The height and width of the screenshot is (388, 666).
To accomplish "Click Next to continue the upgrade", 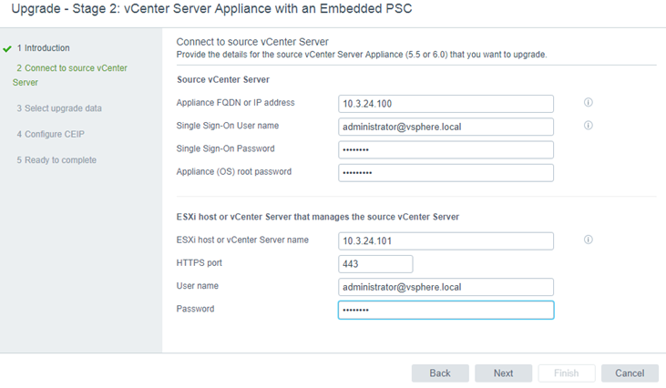I will (503, 373).
